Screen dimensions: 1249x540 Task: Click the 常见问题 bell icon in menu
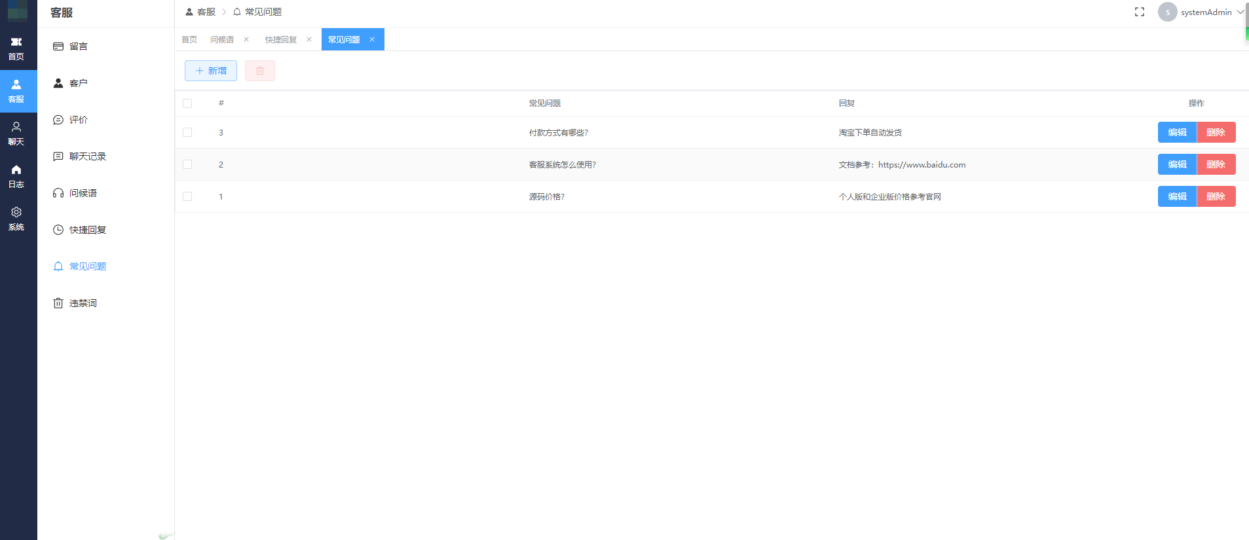tap(58, 266)
